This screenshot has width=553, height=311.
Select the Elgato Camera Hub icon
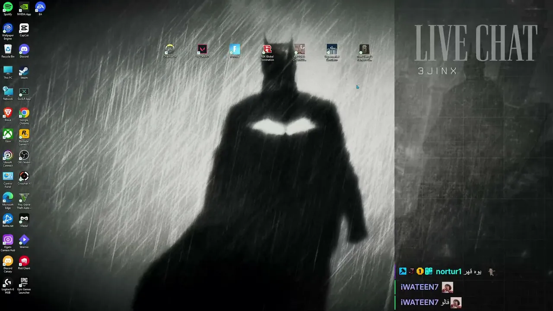point(8,244)
